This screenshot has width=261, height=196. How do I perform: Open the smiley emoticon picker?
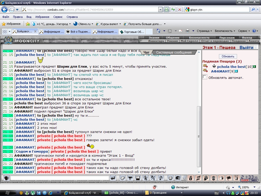click(x=170, y=178)
